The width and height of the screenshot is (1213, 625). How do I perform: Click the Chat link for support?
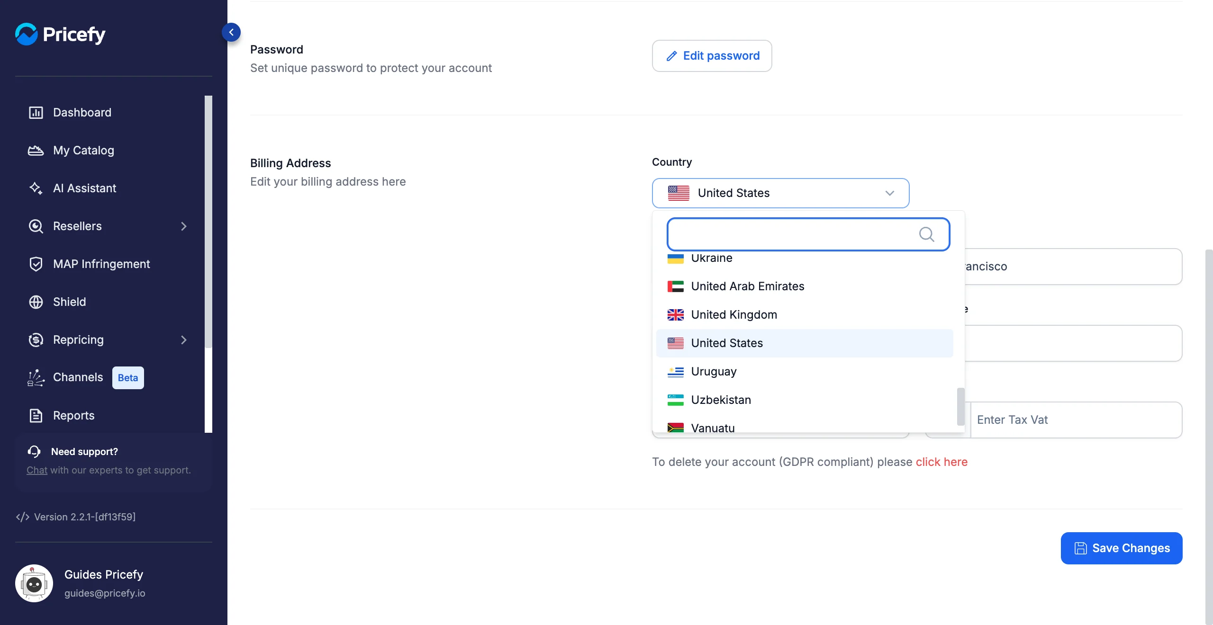point(37,470)
